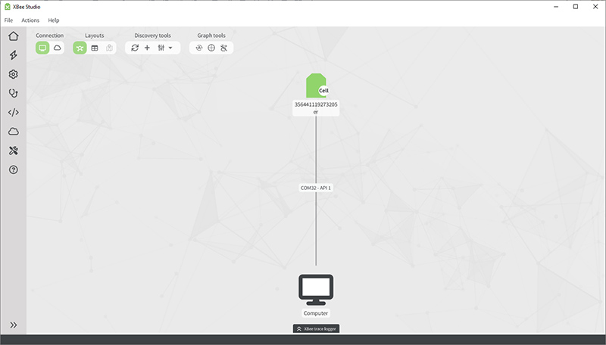Expand the discovery options dropdown arrow
The image size is (606, 345).
(170, 48)
